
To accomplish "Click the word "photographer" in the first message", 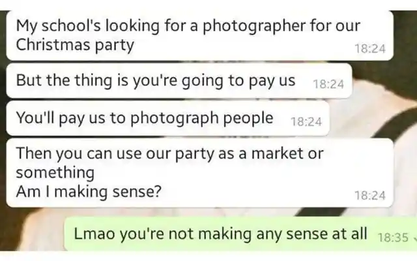I will [x=254, y=26].
